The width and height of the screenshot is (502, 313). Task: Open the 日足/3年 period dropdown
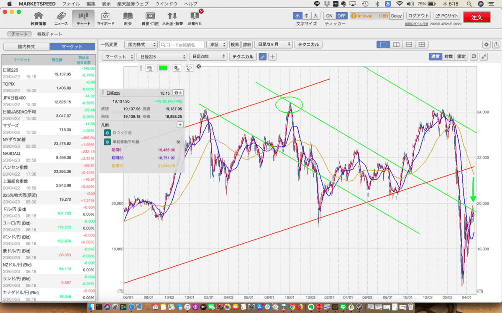coord(208,57)
